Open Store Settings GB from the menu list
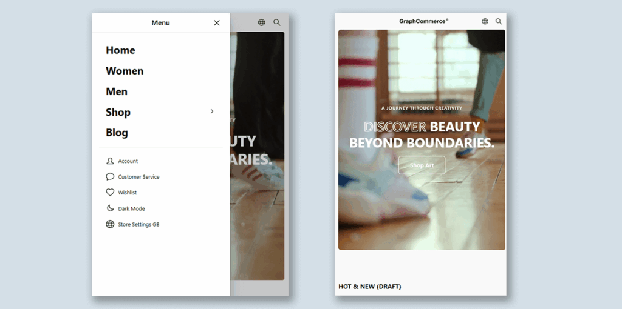Image resolution: width=622 pixels, height=309 pixels. click(138, 224)
